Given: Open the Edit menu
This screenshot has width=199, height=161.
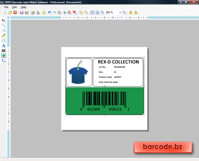Looking at the screenshot, I should pos(15,7).
